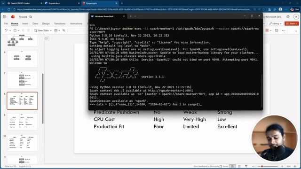This screenshot has width=301, height=169.
Task: Switch to the Insert tab
Action: [x=25, y=23]
